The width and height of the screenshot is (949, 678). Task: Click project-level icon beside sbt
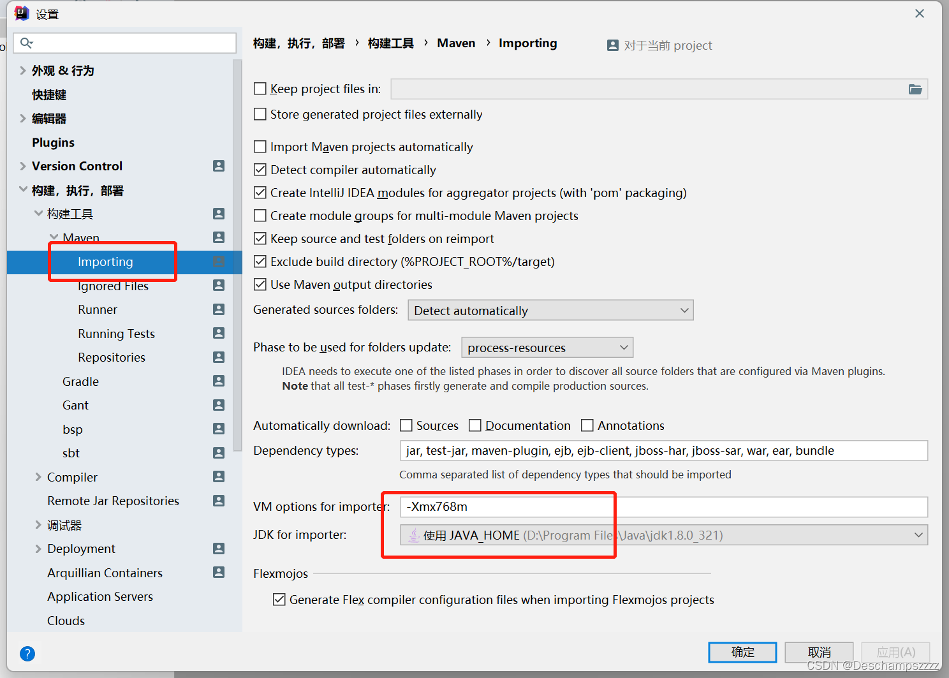point(219,453)
